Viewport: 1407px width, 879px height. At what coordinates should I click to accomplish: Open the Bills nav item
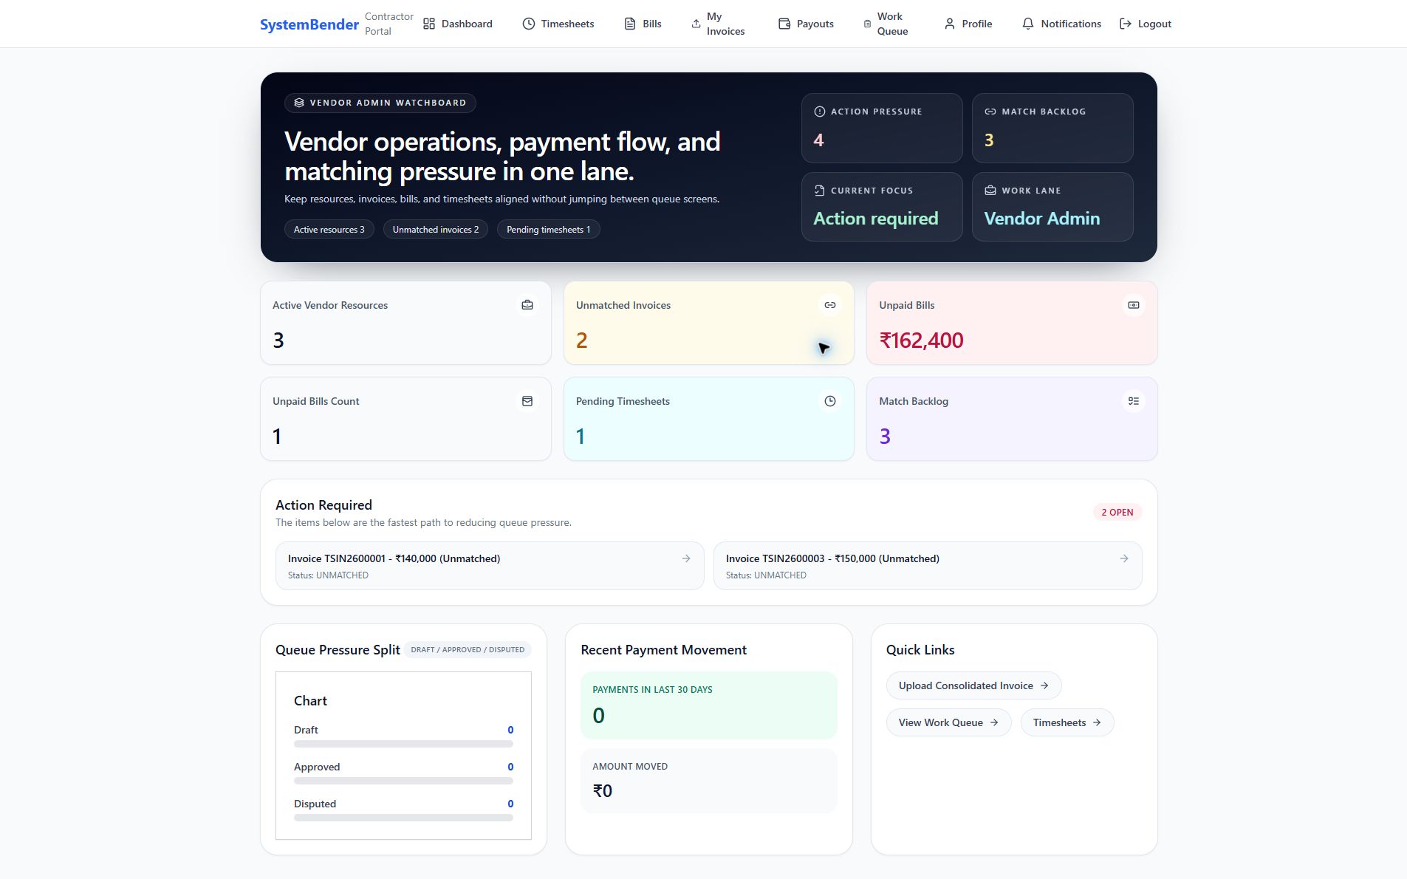[643, 24]
